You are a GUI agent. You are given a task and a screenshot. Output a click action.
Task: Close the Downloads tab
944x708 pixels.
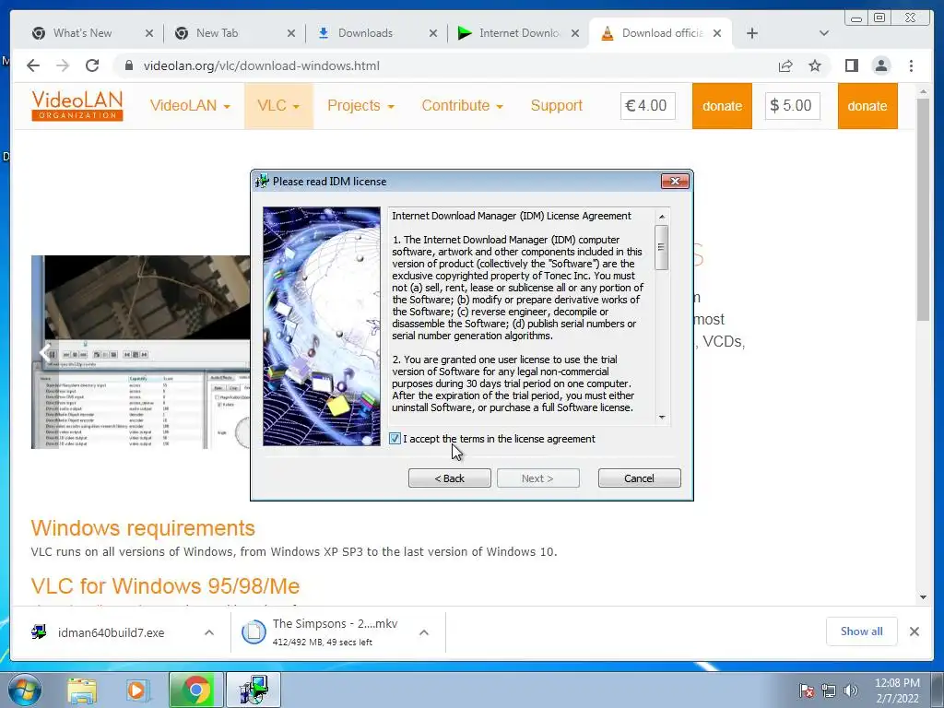pos(433,34)
